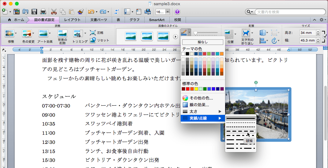Click the Format Painter brush icon
This screenshot has height=168, width=328.
tap(81, 12)
